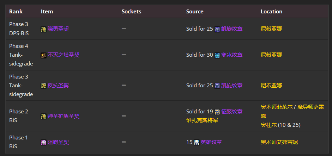Click the Rank column header

coord(16,12)
